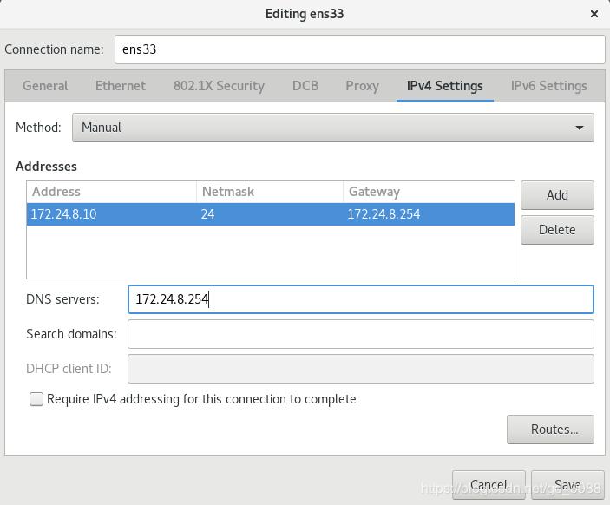Select the 172.24.8.10 address row

(x=111, y=214)
